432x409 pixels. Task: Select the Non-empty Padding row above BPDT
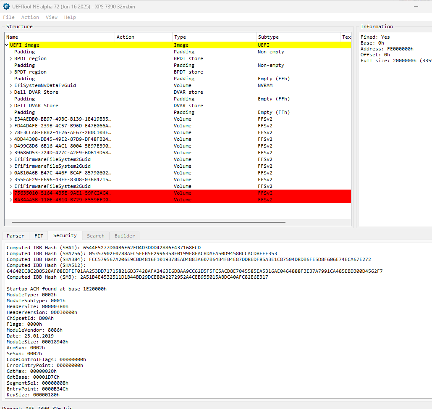(178, 52)
